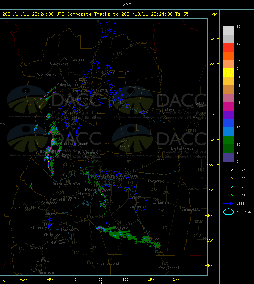The width and height of the screenshot is (254, 284).
Task: Choose the green 20-30 dBZ swatch
Action: [228, 140]
